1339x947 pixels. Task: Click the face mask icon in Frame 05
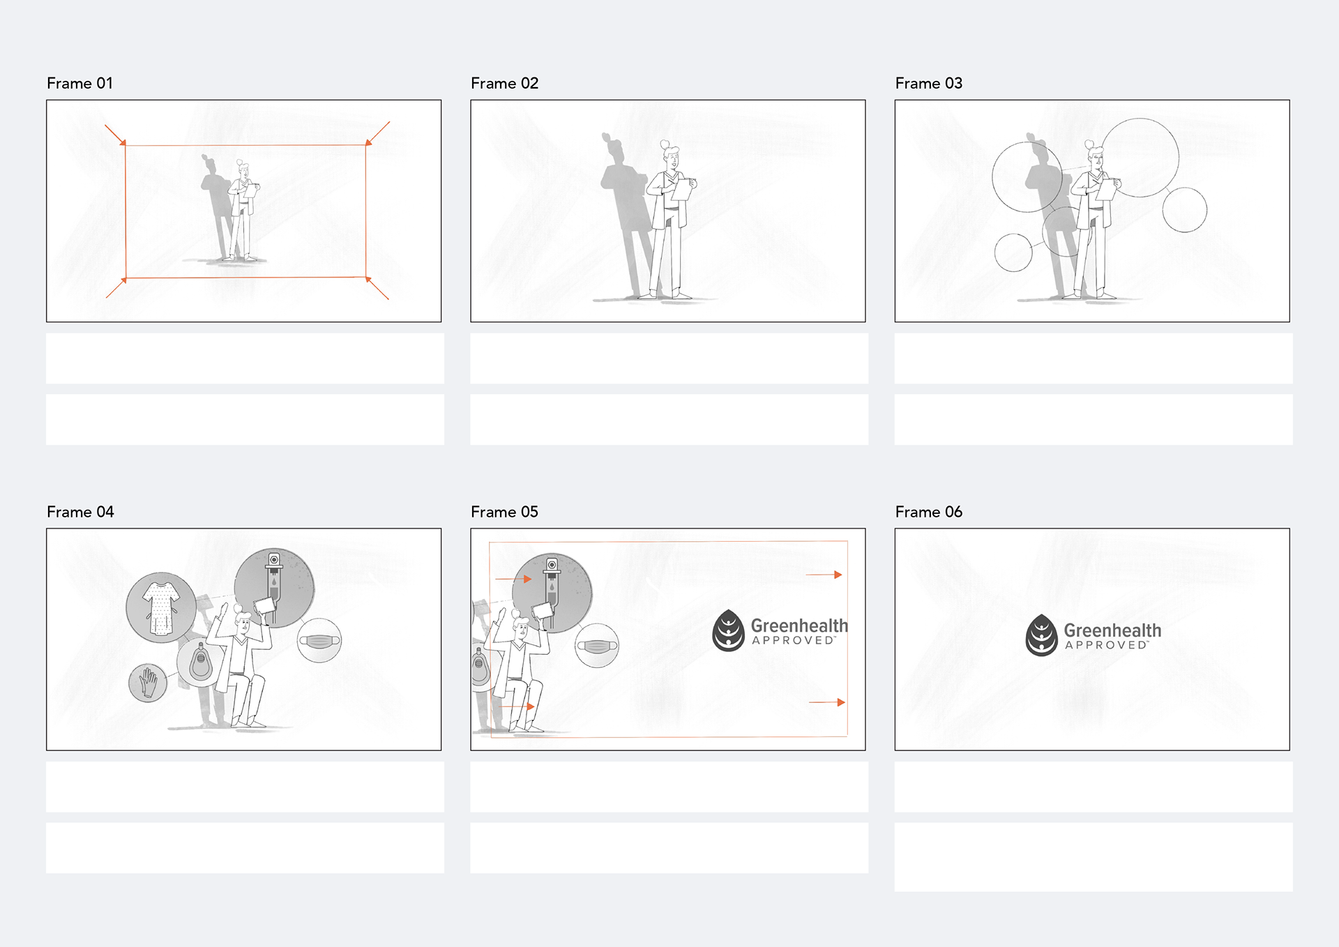point(597,646)
